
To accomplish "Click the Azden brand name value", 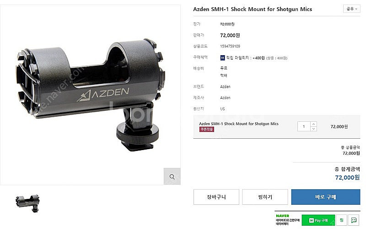I will click(x=225, y=87).
